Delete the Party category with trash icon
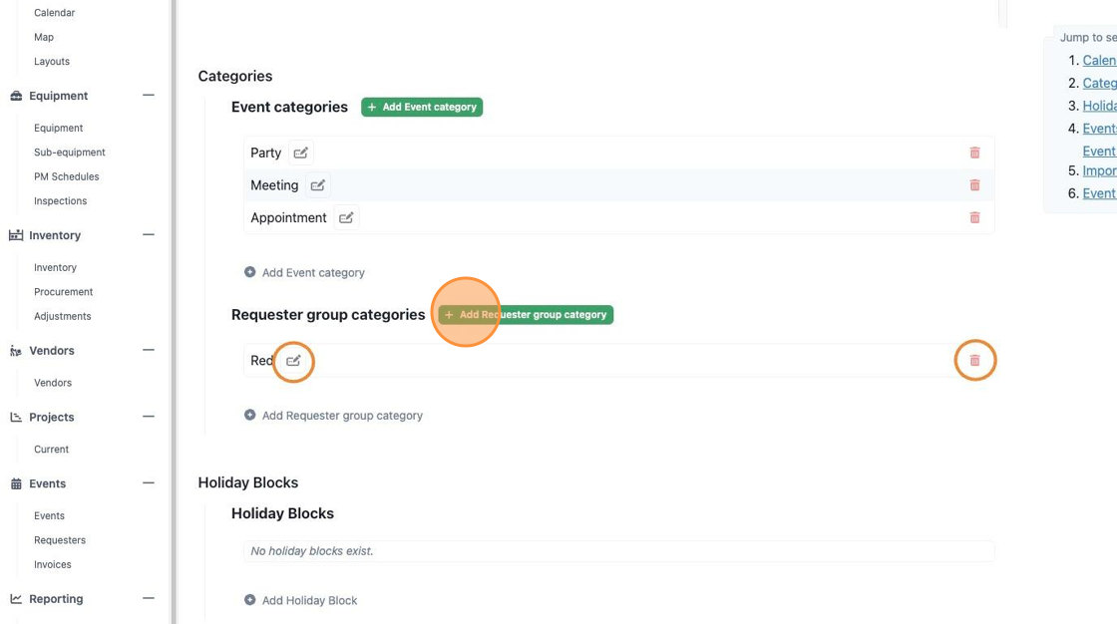 click(974, 153)
